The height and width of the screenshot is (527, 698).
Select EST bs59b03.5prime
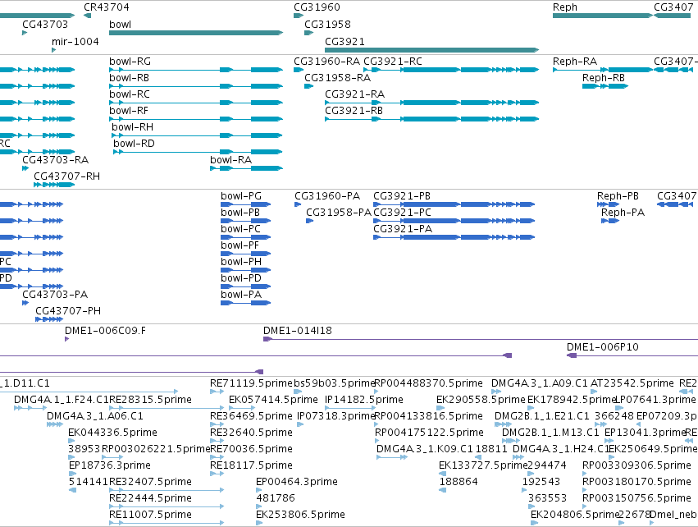click(335, 383)
